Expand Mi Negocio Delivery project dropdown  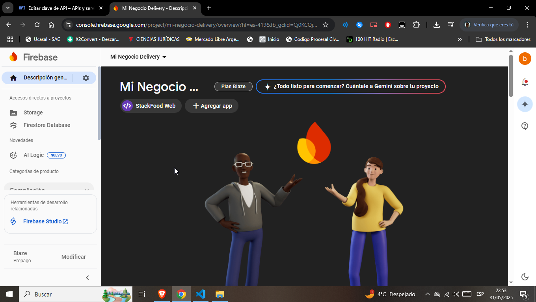tap(138, 57)
